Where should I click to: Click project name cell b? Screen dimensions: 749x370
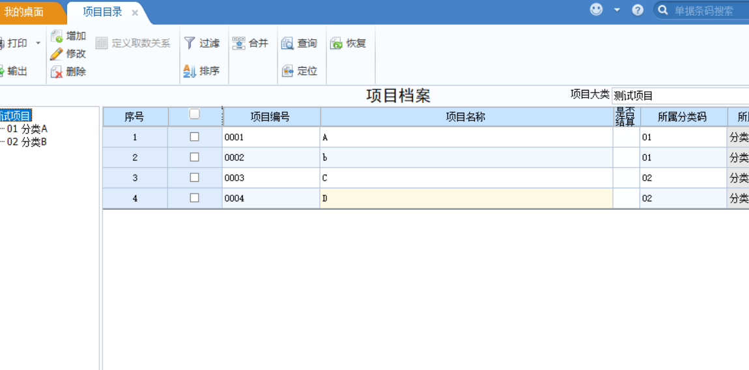tap(467, 158)
